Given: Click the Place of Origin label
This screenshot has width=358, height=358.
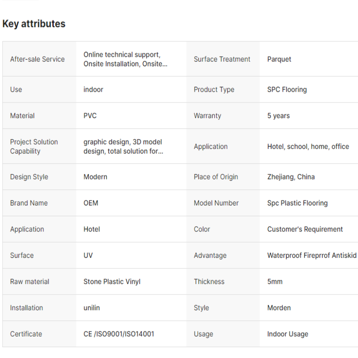Looking at the screenshot, I should click(x=216, y=177).
